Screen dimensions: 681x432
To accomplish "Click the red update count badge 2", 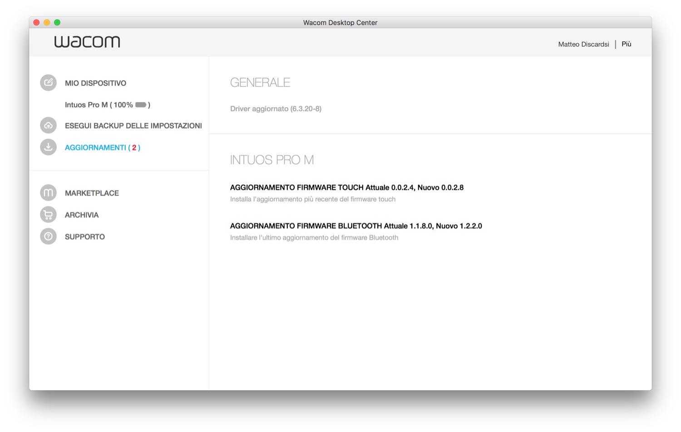I will [x=134, y=148].
